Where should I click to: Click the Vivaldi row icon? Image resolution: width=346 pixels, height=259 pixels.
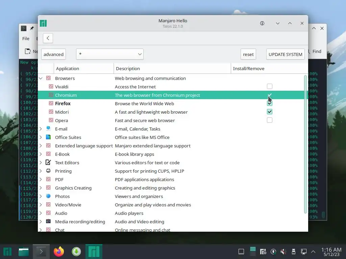point(51,86)
